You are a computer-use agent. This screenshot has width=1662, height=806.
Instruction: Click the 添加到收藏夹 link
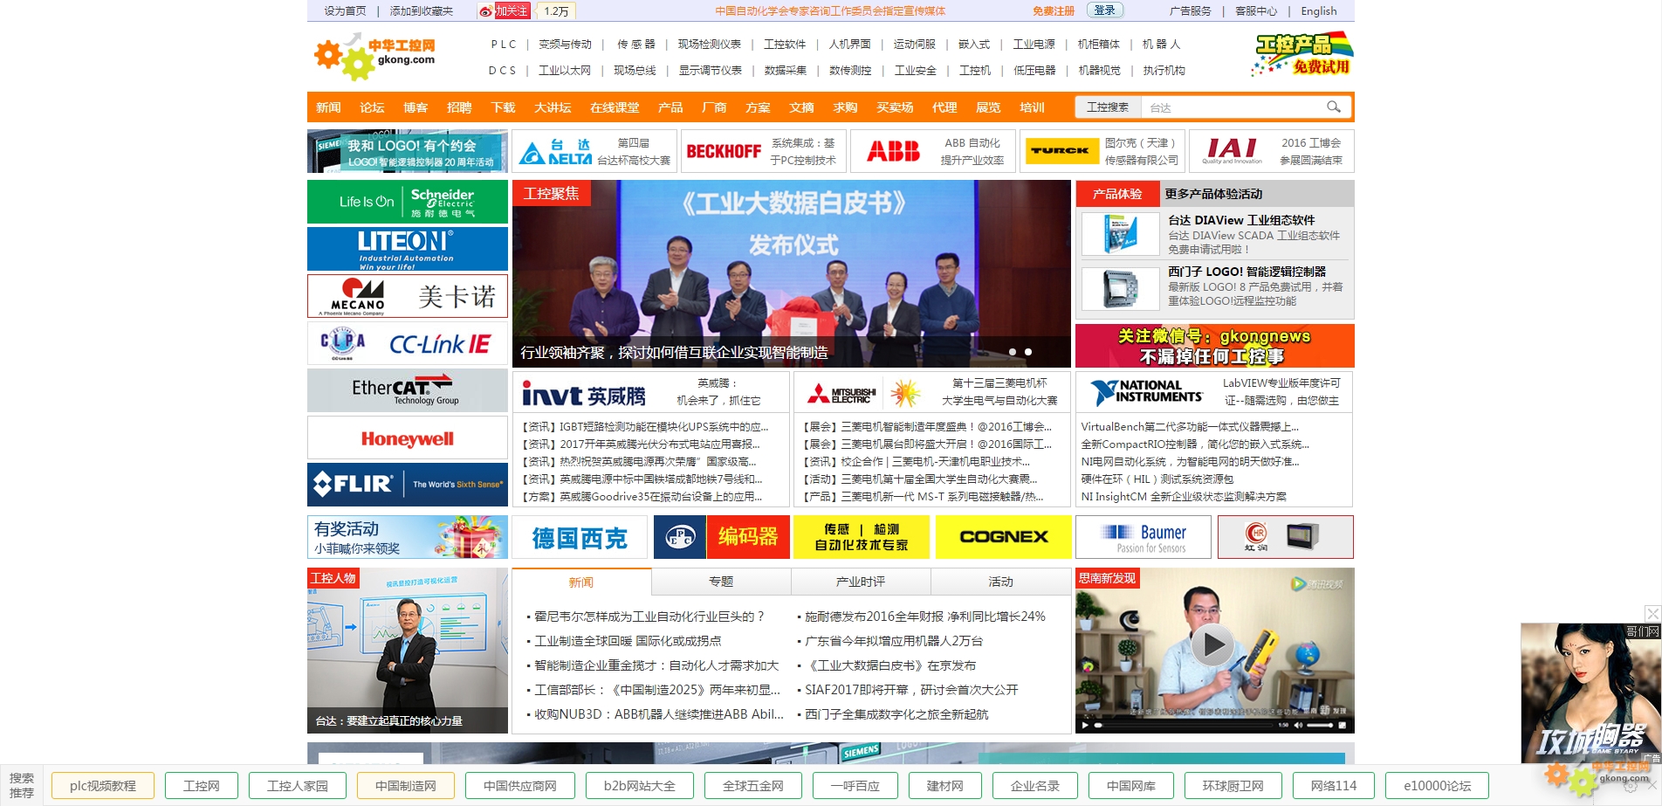(422, 11)
